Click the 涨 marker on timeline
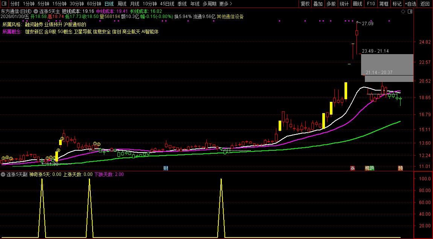This screenshot has height=239, width=433. tap(352, 168)
